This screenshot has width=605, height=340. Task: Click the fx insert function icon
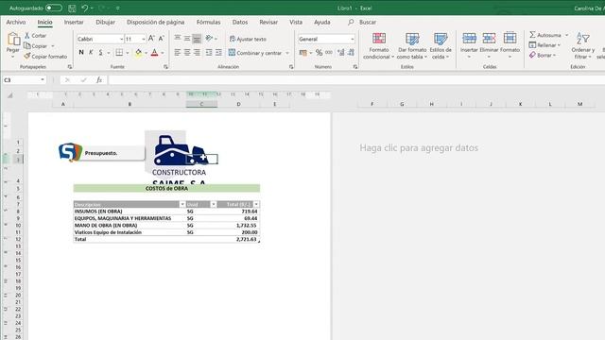coord(99,79)
